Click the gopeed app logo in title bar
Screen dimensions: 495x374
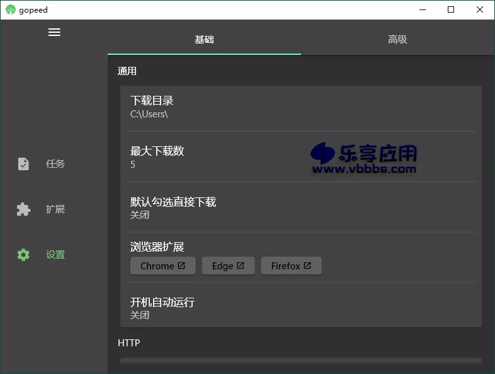pyautogui.click(x=11, y=10)
